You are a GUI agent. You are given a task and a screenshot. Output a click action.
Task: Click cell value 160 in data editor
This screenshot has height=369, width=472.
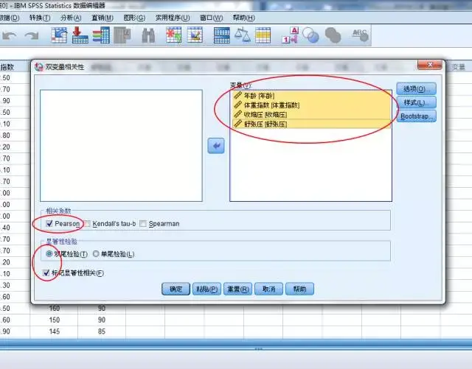(54, 309)
